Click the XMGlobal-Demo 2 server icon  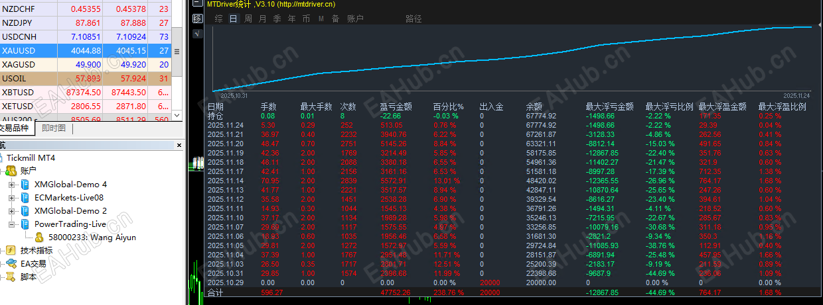coord(25,210)
